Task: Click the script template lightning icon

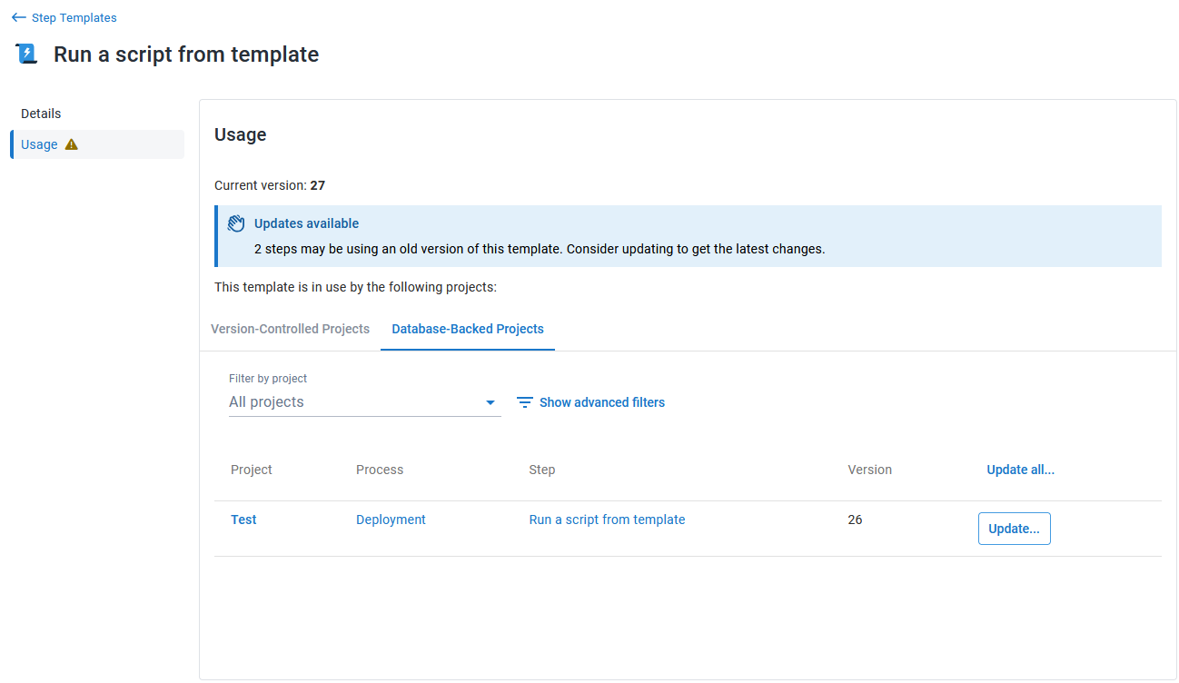Action: point(25,53)
